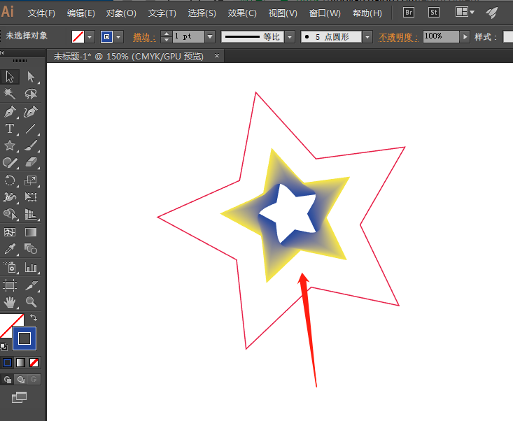
Task: Open the 5 点圆形 brush definition dropdown
Action: pos(366,36)
